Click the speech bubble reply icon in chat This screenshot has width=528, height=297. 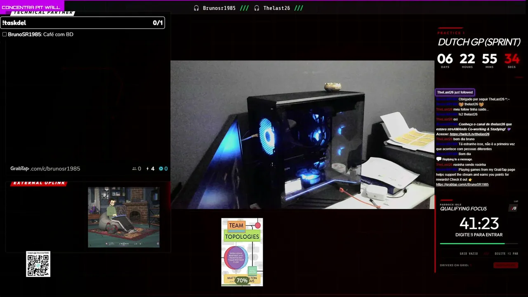click(439, 159)
